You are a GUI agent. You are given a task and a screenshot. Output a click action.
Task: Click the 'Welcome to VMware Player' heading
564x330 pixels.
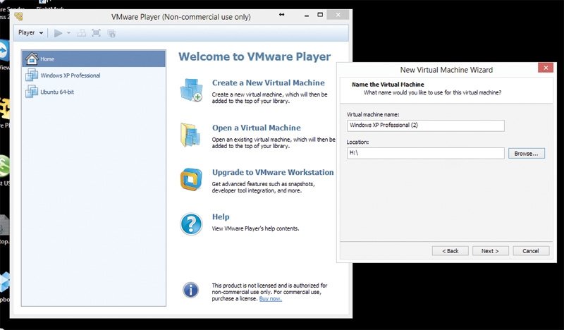pyautogui.click(x=255, y=56)
